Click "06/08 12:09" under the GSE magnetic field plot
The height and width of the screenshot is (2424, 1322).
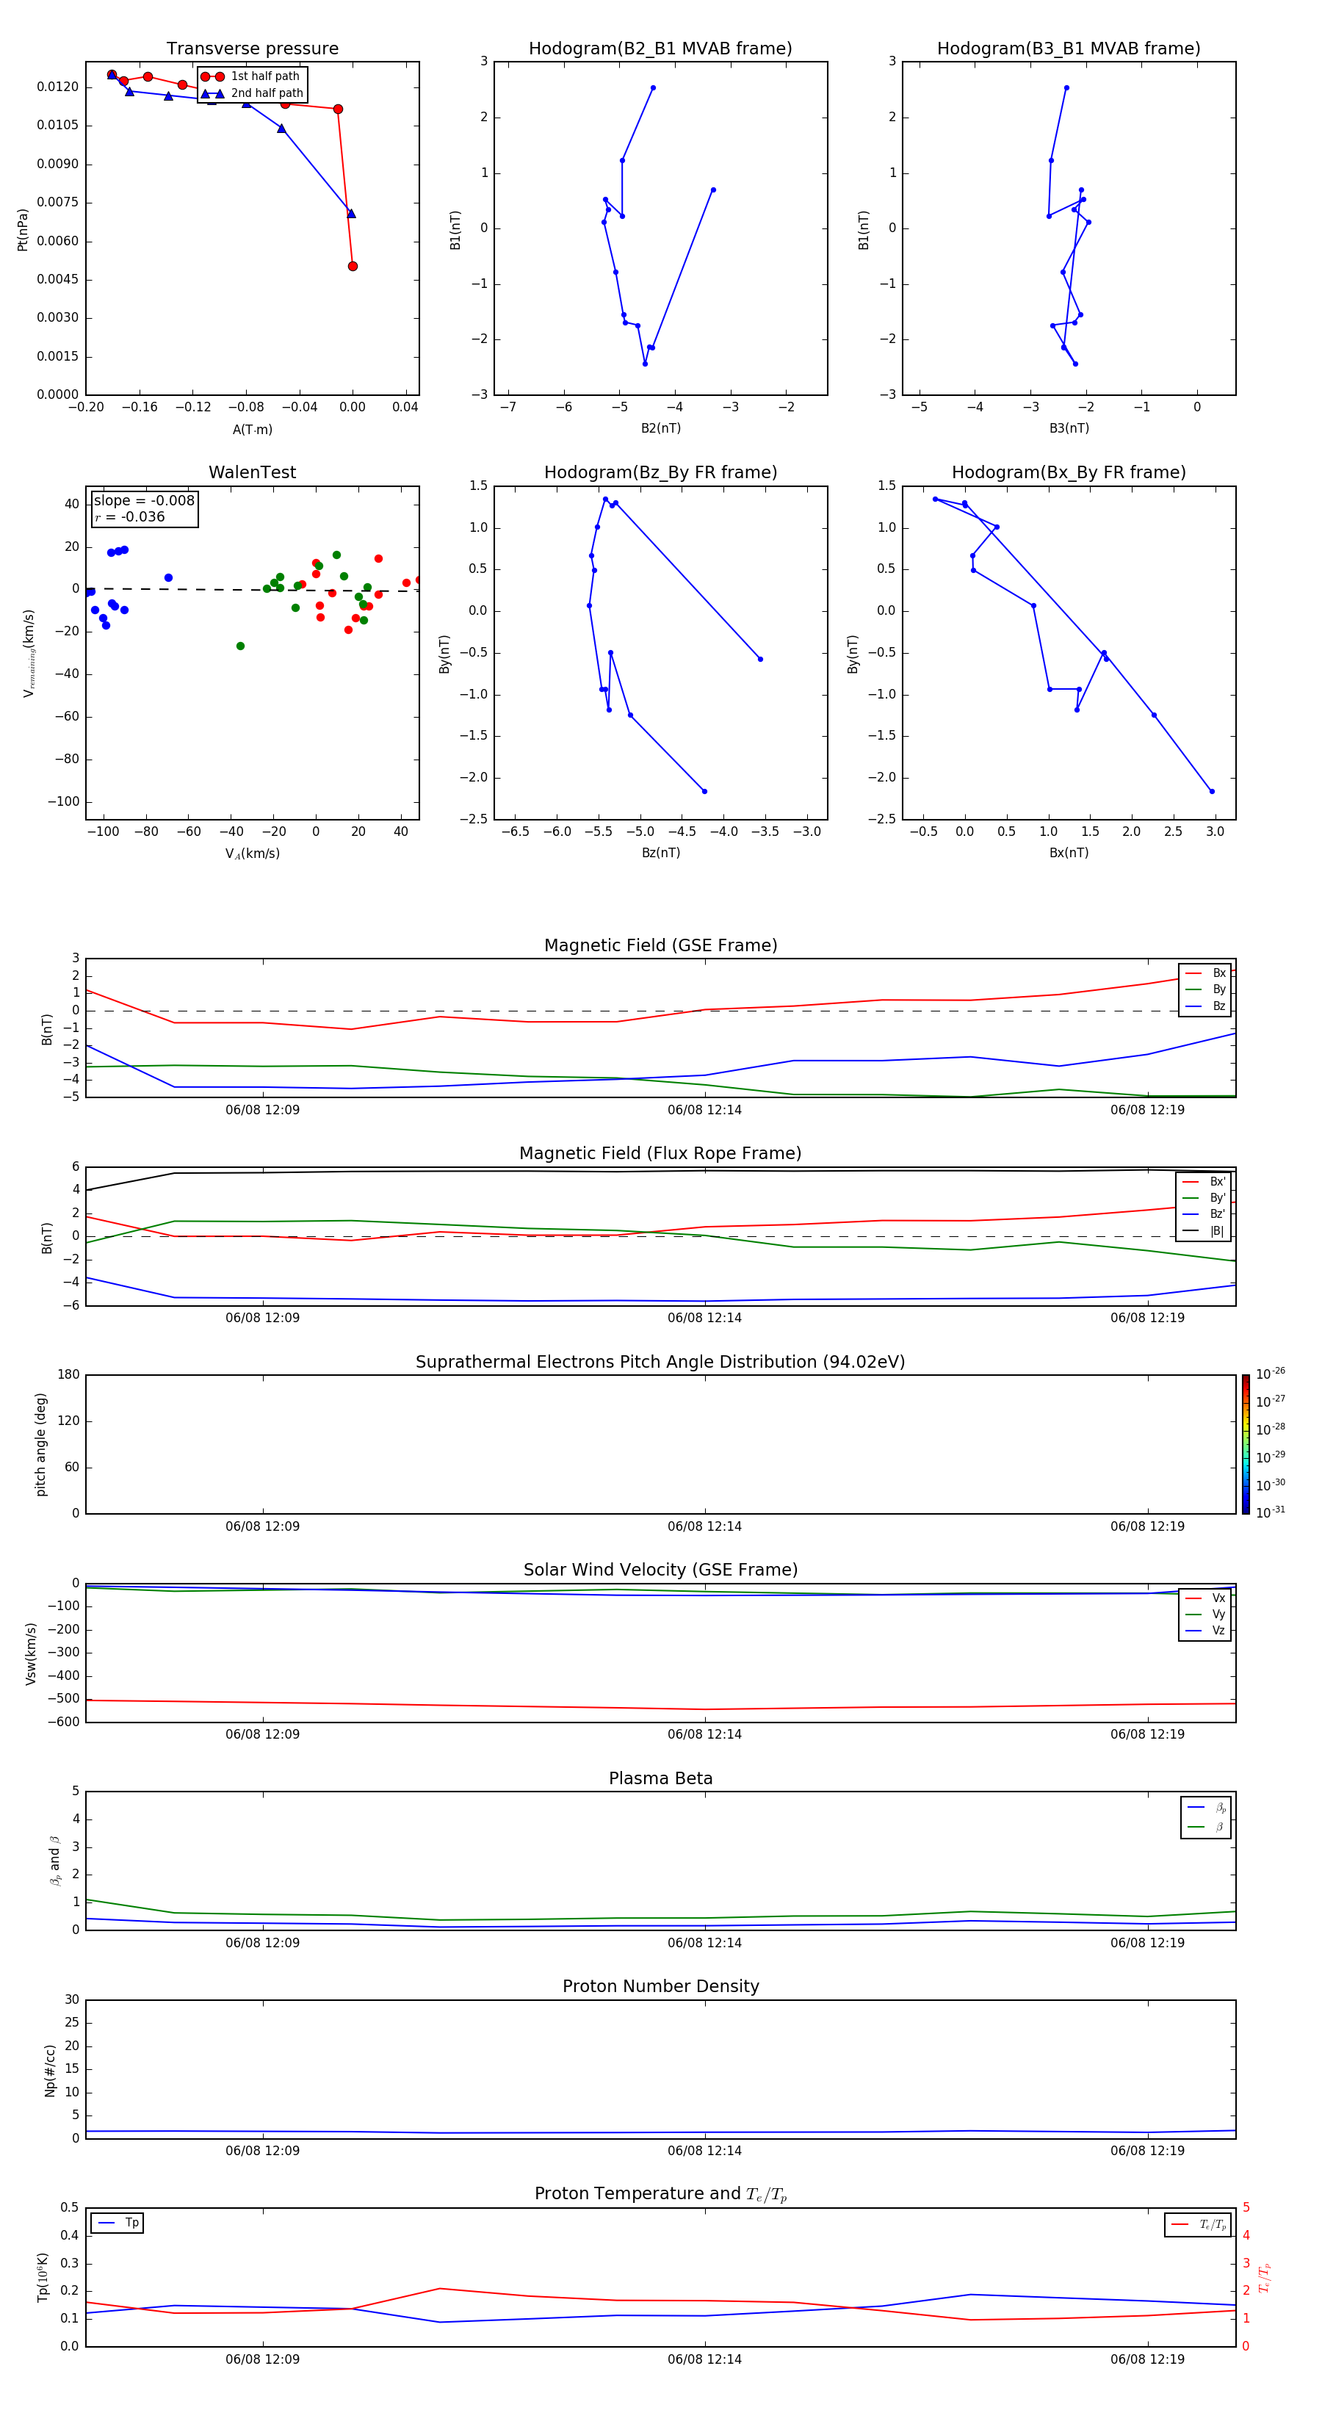tap(262, 1109)
